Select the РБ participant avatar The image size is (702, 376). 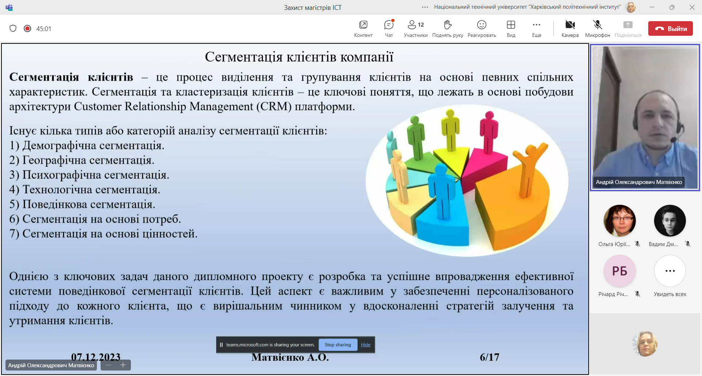tap(619, 271)
